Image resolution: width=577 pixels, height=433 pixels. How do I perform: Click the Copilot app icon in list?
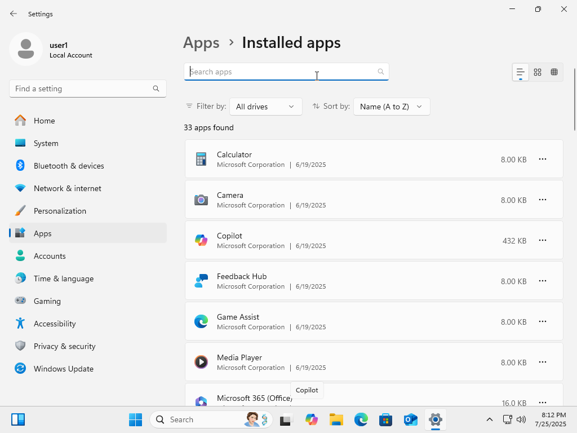click(201, 240)
